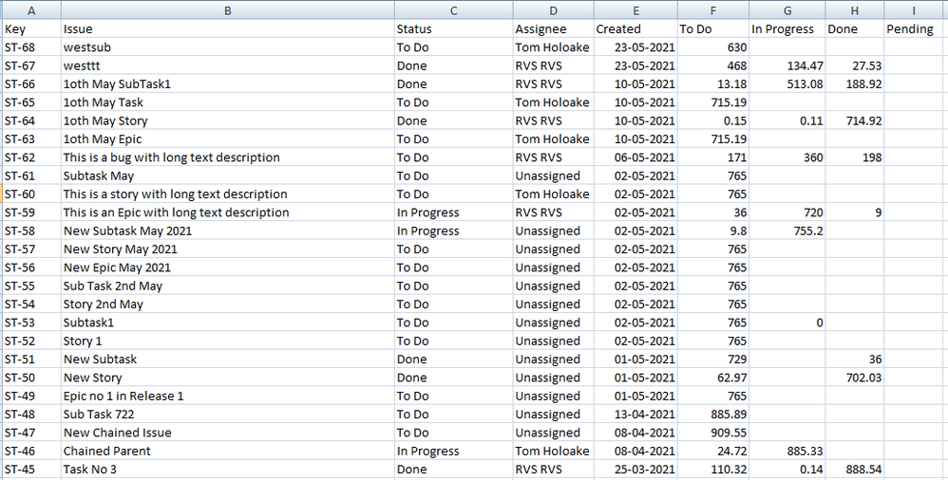Click the key cell ST-59
948x480 pixels.
30,212
